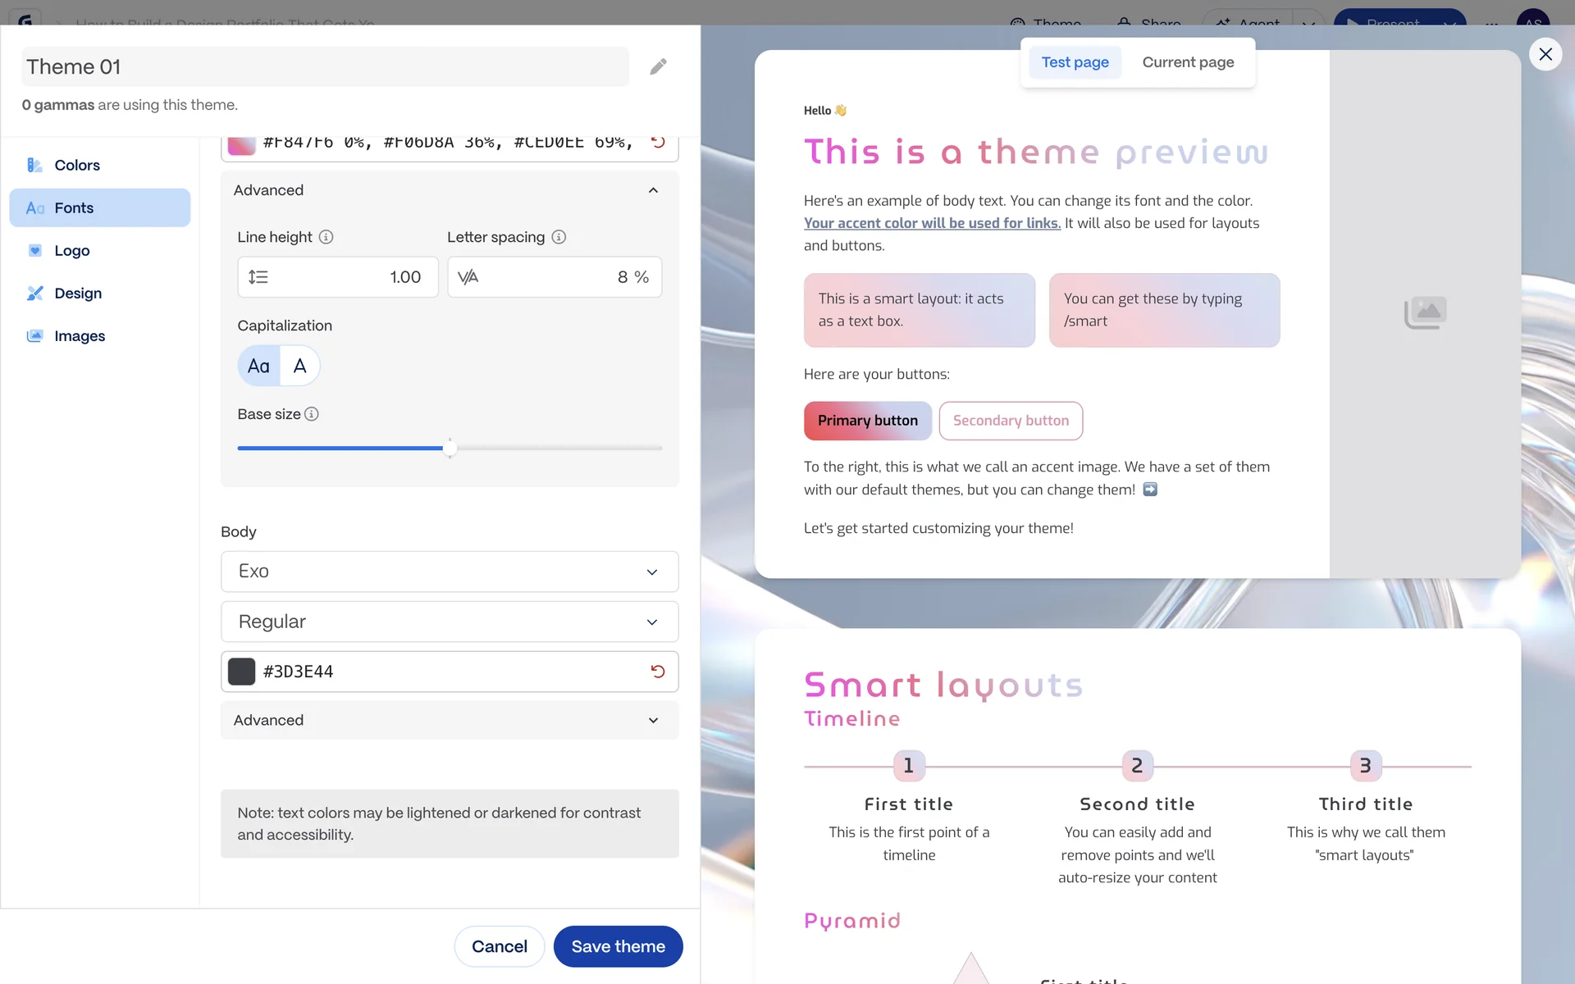
Task: Click the Base size slider handle
Action: 450,448
